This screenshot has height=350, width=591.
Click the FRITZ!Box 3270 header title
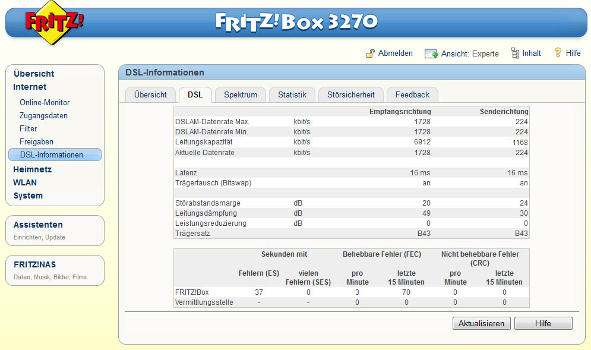(x=296, y=22)
